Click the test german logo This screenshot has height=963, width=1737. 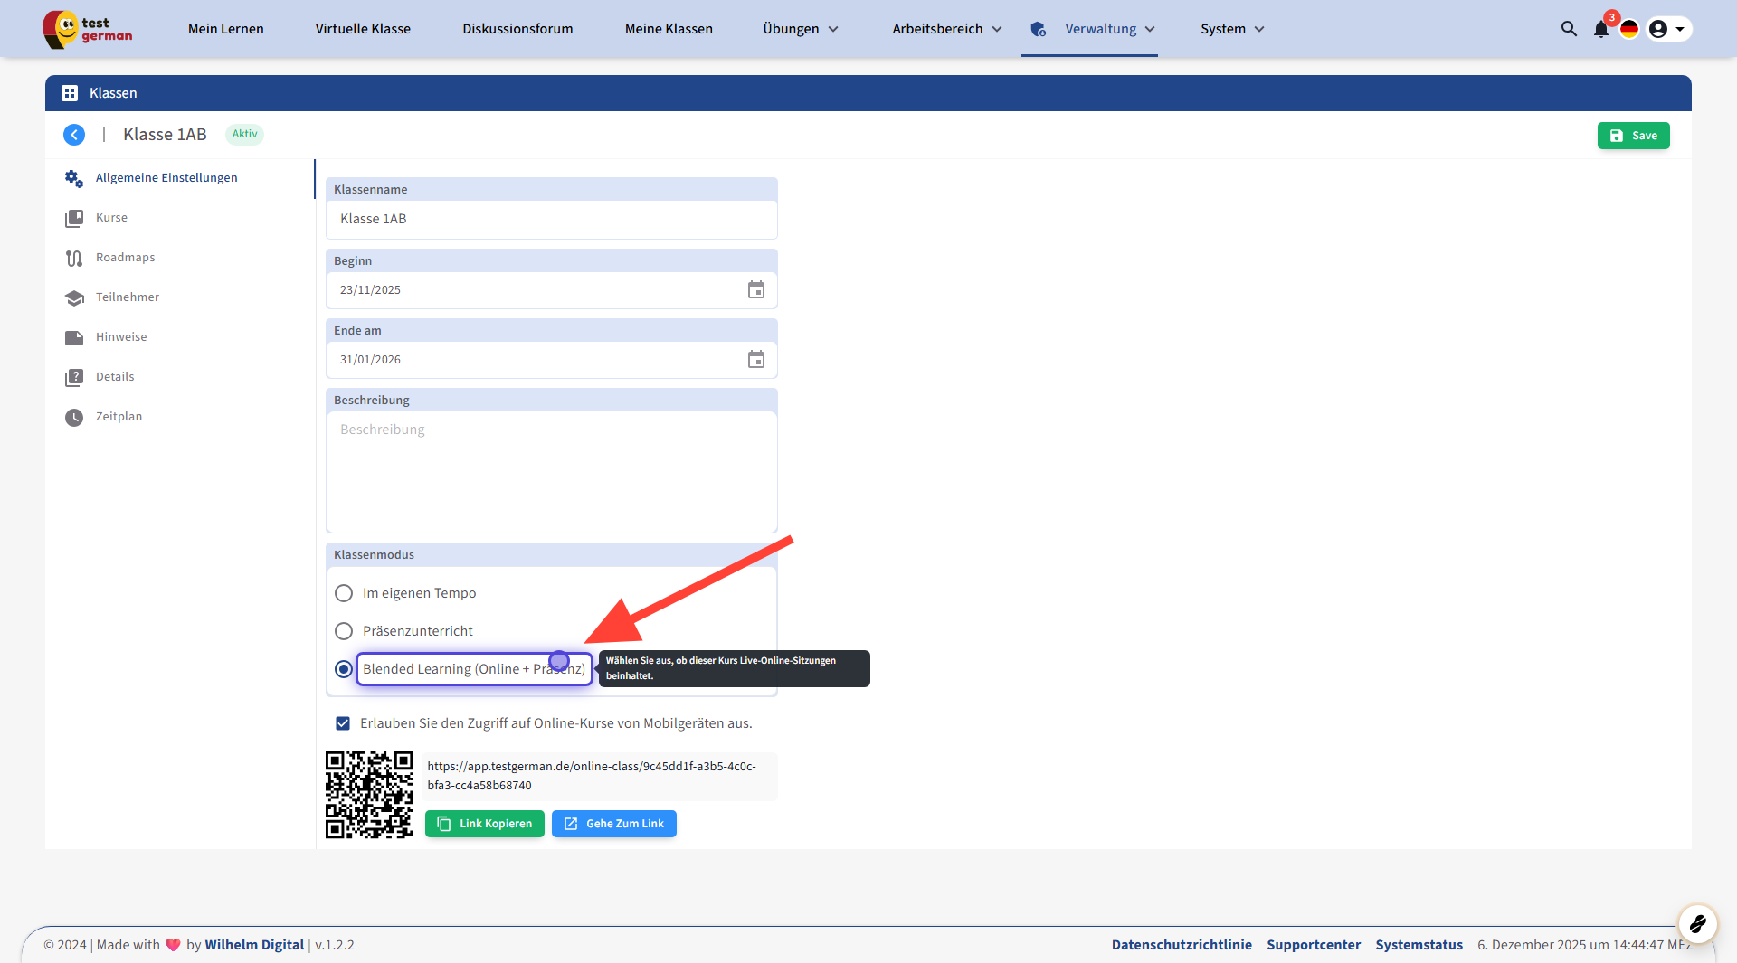88,29
